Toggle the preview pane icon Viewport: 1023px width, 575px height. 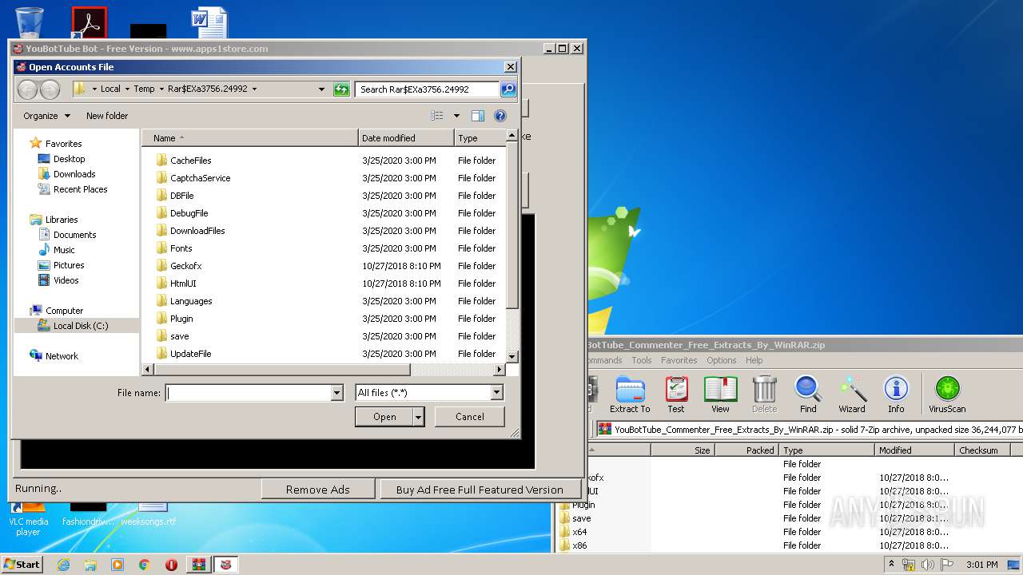tap(478, 116)
